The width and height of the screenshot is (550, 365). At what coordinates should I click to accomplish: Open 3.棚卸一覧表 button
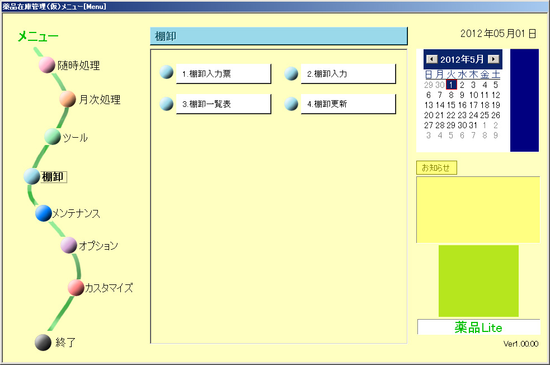pyautogui.click(x=223, y=104)
